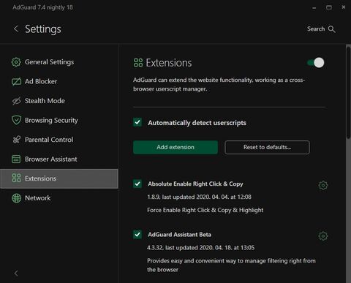This screenshot has width=351, height=283.
Task: Disable Absolute Enable Right Click & Copy checkbox
Action: (x=137, y=184)
